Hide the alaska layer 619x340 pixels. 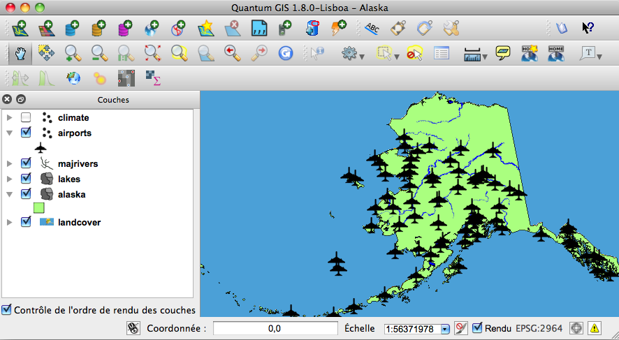pos(26,193)
